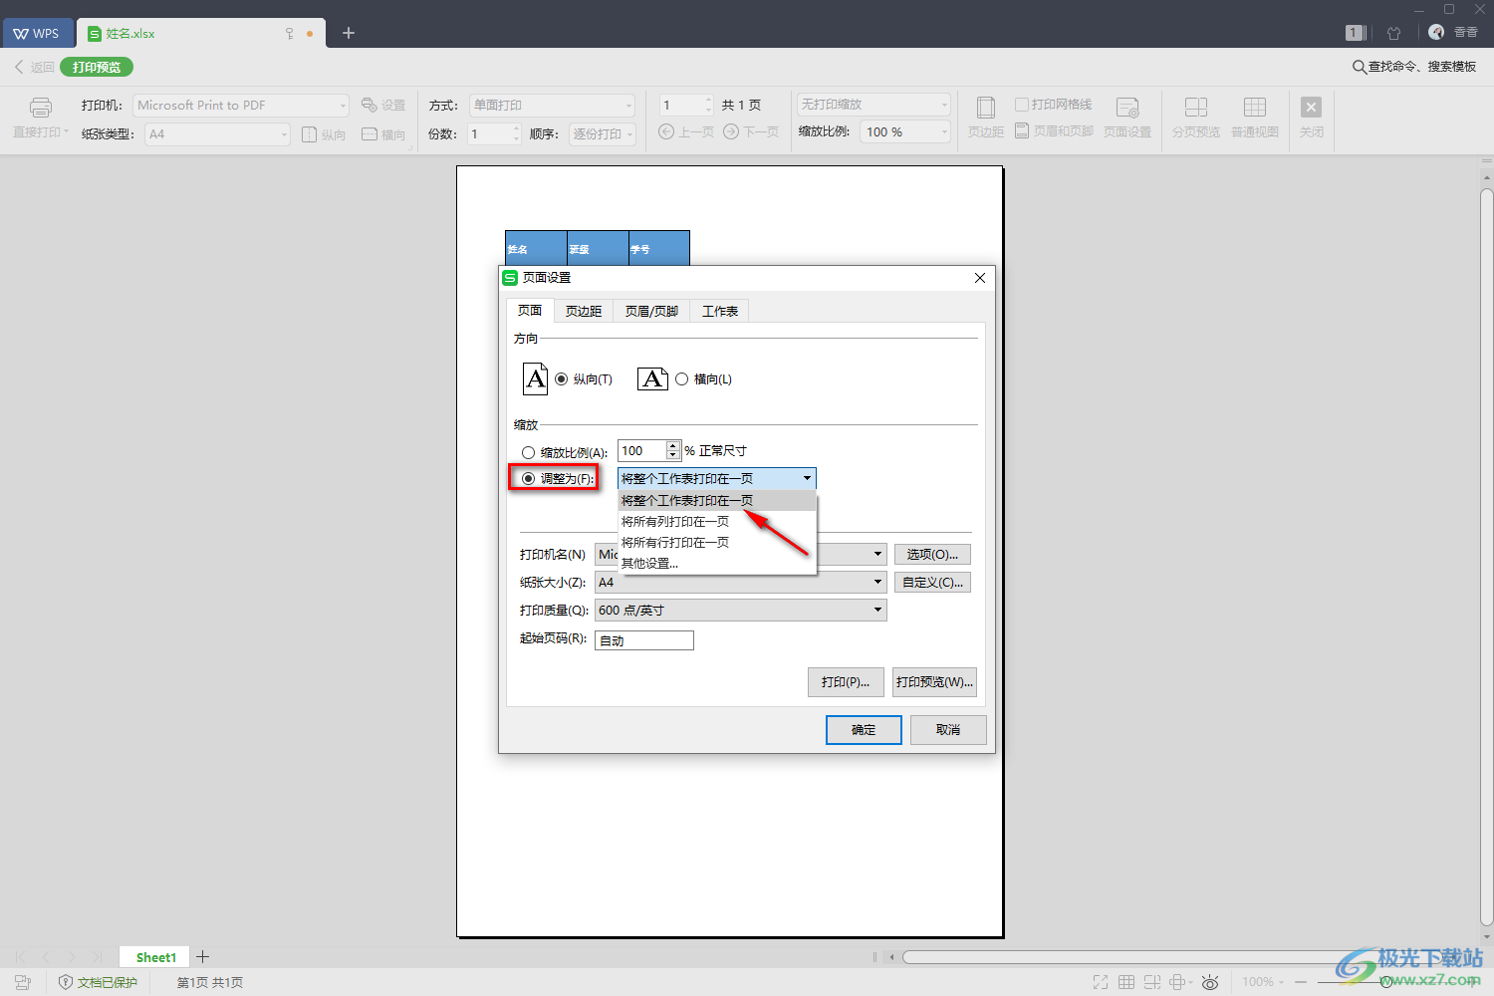Open Page Setup toolbar icon
The image size is (1494, 996).
(x=1127, y=108)
